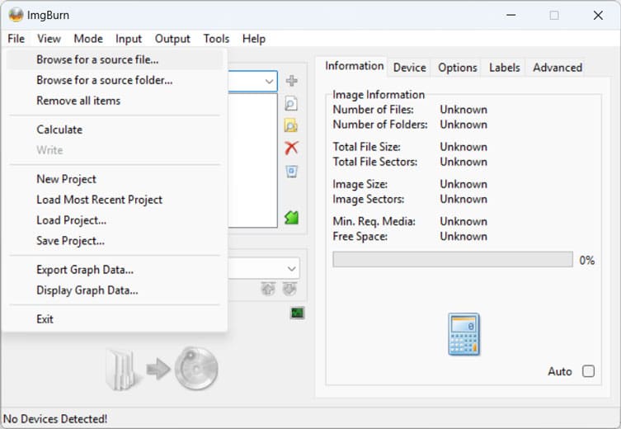
Task: Open the Tools menu in the menu bar
Action: pyautogui.click(x=216, y=39)
